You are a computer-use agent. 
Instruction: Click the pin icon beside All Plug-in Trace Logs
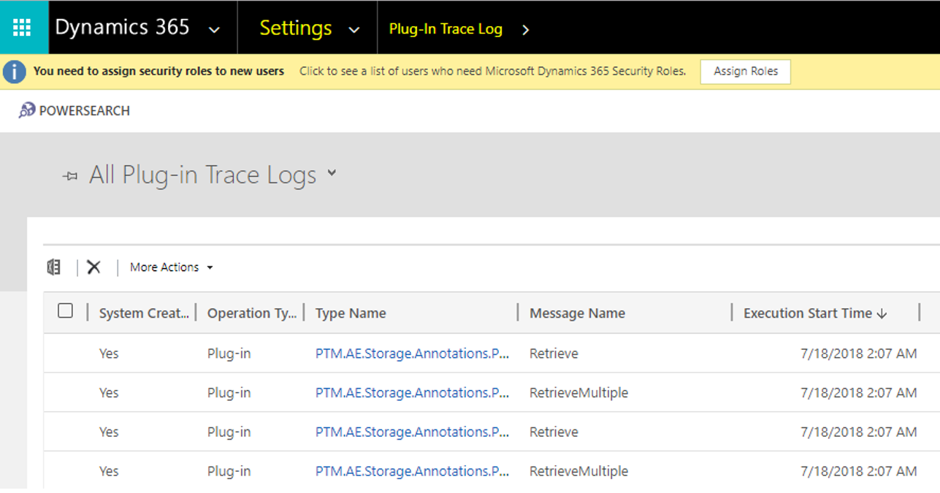[x=69, y=176]
